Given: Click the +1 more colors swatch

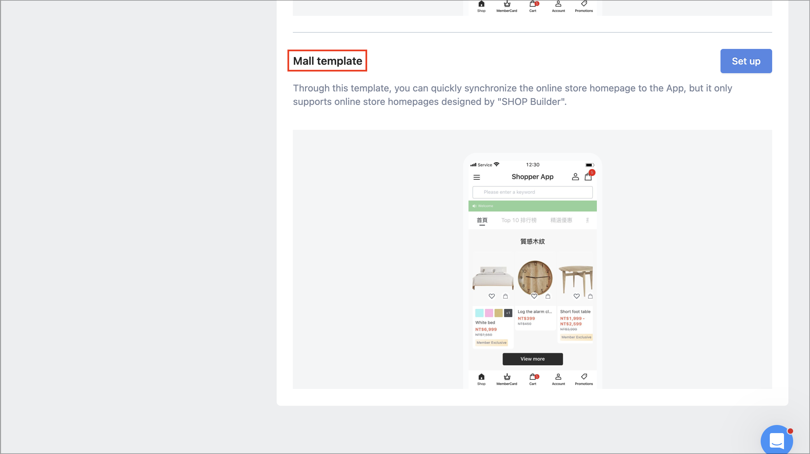Looking at the screenshot, I should pyautogui.click(x=508, y=313).
